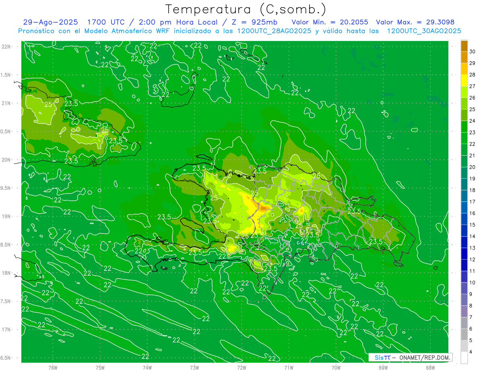The image size is (483, 373).
Task: Click the purple legend swatch between 7 and 8
Action: [x=464, y=311]
